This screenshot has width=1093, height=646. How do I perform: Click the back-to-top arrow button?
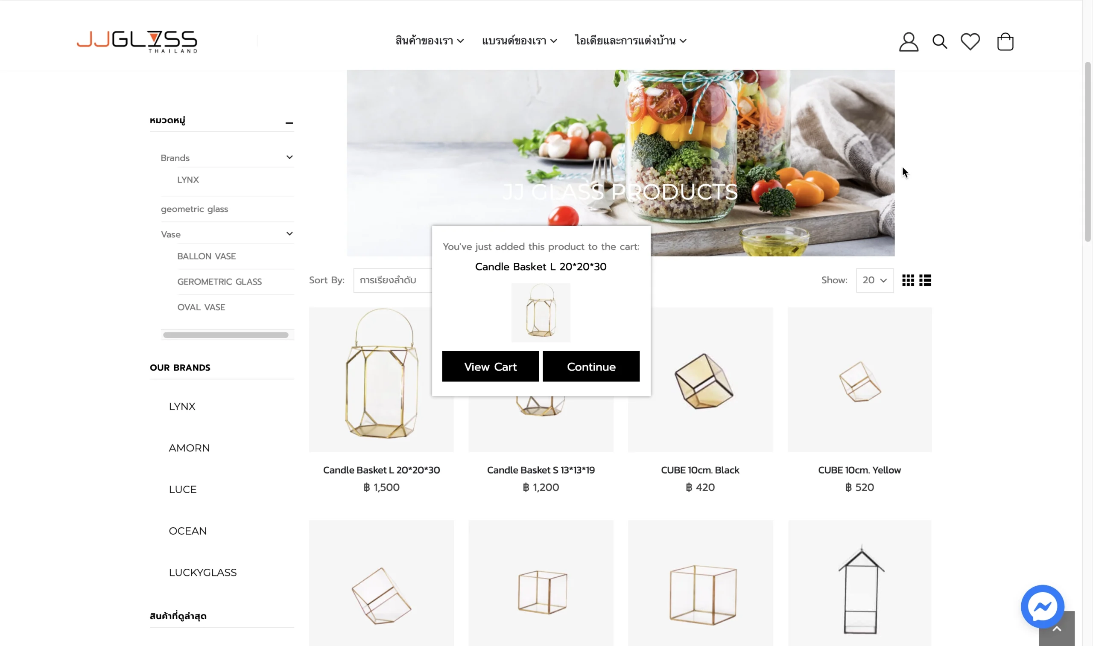point(1056,629)
